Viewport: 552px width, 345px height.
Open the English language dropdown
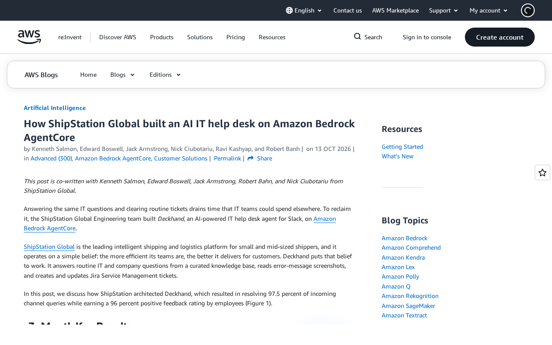[304, 10]
